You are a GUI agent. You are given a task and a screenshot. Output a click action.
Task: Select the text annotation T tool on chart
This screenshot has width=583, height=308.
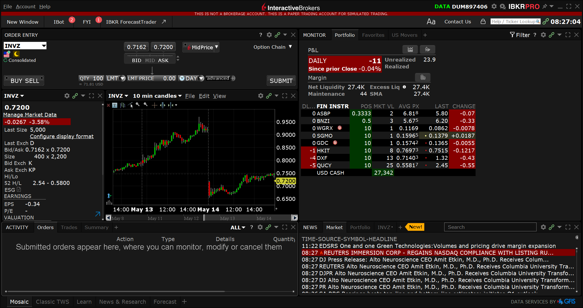click(115, 105)
